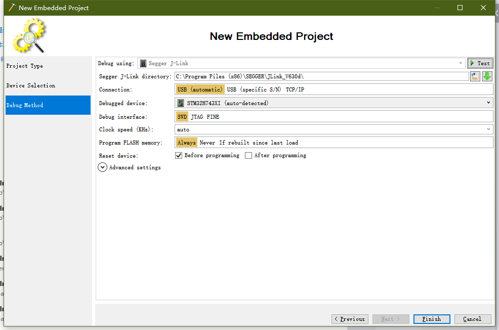The image size is (499, 330).
Task: Close the New Embedded Project window
Action: click(483, 8)
